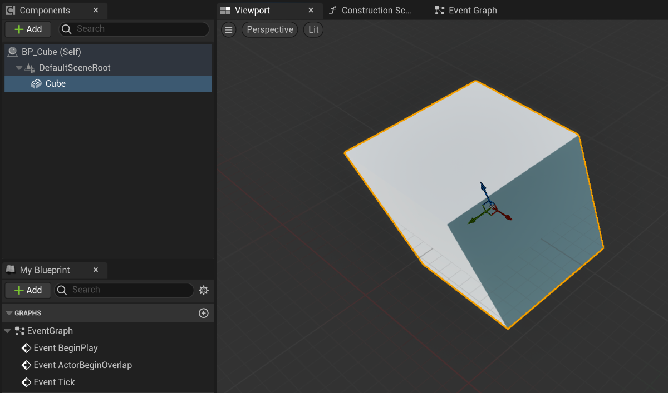Click the My Blueprint settings gear icon
The height and width of the screenshot is (393, 668).
(204, 290)
